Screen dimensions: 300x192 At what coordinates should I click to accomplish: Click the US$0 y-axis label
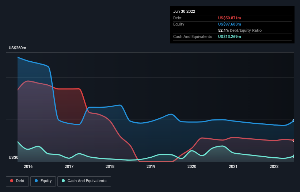click(x=14, y=157)
